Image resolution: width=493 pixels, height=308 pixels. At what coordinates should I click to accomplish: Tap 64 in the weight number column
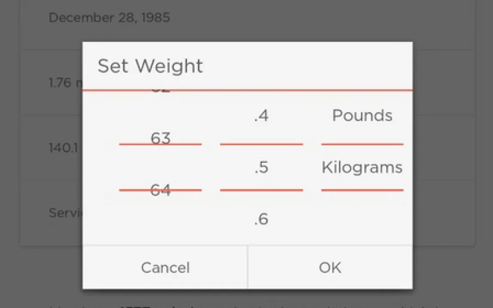point(160,190)
